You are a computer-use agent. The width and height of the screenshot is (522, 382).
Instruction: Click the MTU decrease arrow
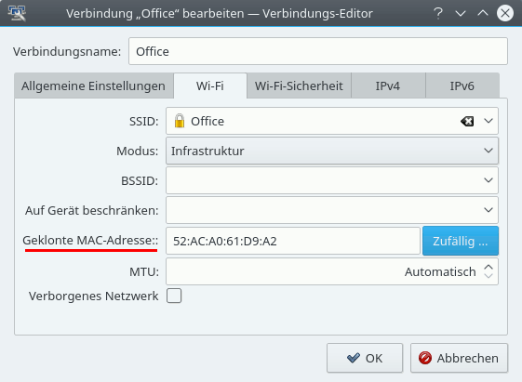pyautogui.click(x=489, y=276)
